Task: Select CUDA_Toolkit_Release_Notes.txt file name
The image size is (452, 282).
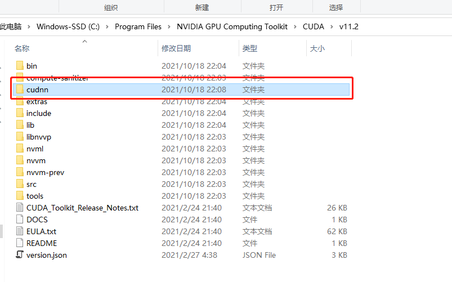Action: 82,208
